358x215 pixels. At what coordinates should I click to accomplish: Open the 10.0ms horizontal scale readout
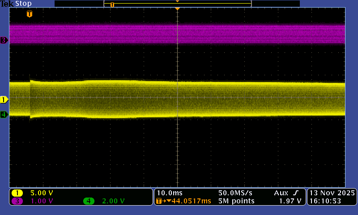167,193
